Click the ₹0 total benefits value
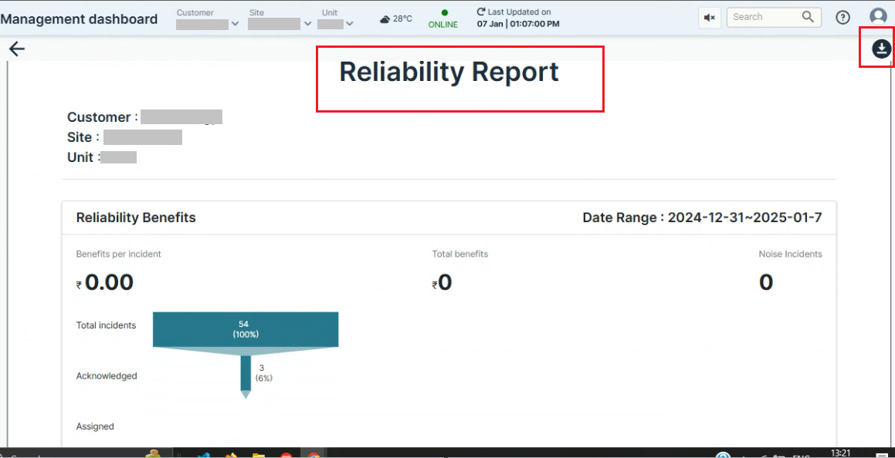The height and width of the screenshot is (458, 895). (442, 282)
